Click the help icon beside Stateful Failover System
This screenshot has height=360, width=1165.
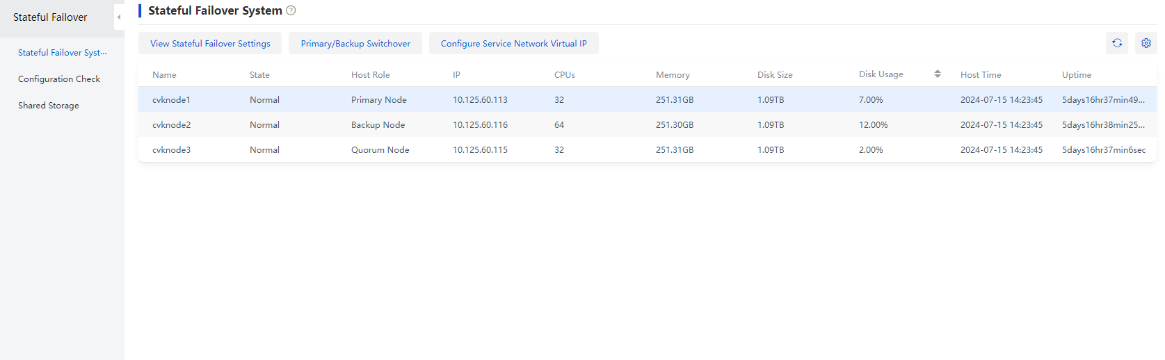coord(291,10)
